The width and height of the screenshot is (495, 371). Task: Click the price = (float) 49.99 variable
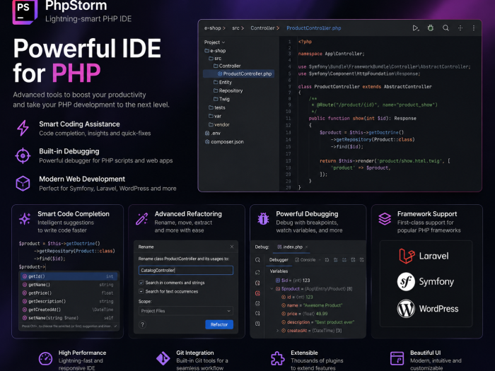pyautogui.click(x=304, y=314)
